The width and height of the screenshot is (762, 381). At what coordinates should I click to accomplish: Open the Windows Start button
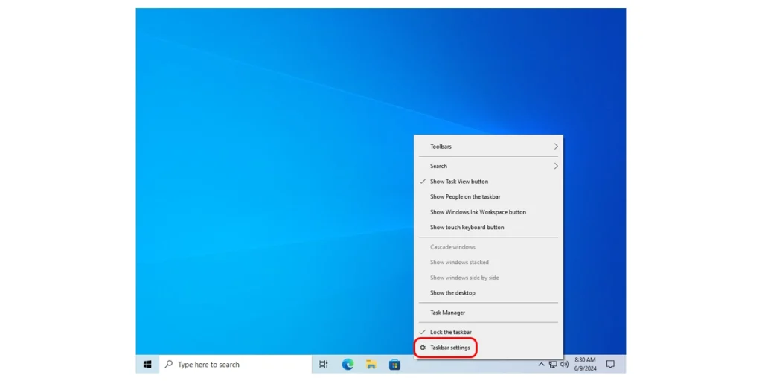pos(148,364)
